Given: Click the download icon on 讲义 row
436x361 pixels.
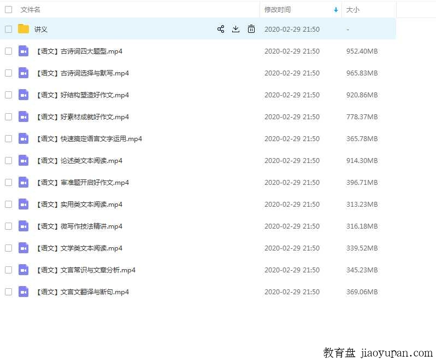Looking at the screenshot, I should pyautogui.click(x=236, y=29).
